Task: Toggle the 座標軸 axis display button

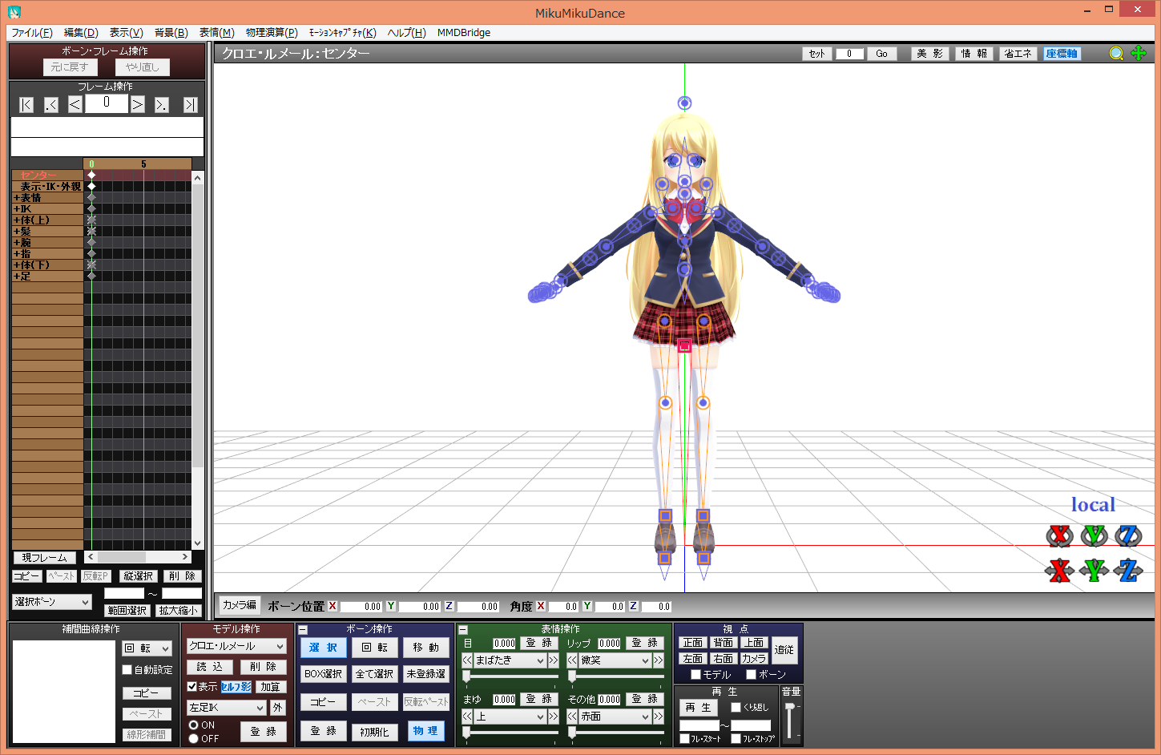Action: click(1062, 54)
